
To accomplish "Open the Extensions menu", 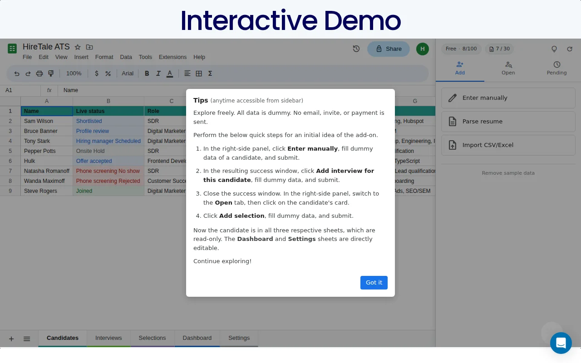I will [x=172, y=57].
